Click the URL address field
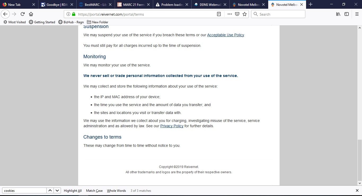The width and height of the screenshot is (362, 196). pos(146,14)
